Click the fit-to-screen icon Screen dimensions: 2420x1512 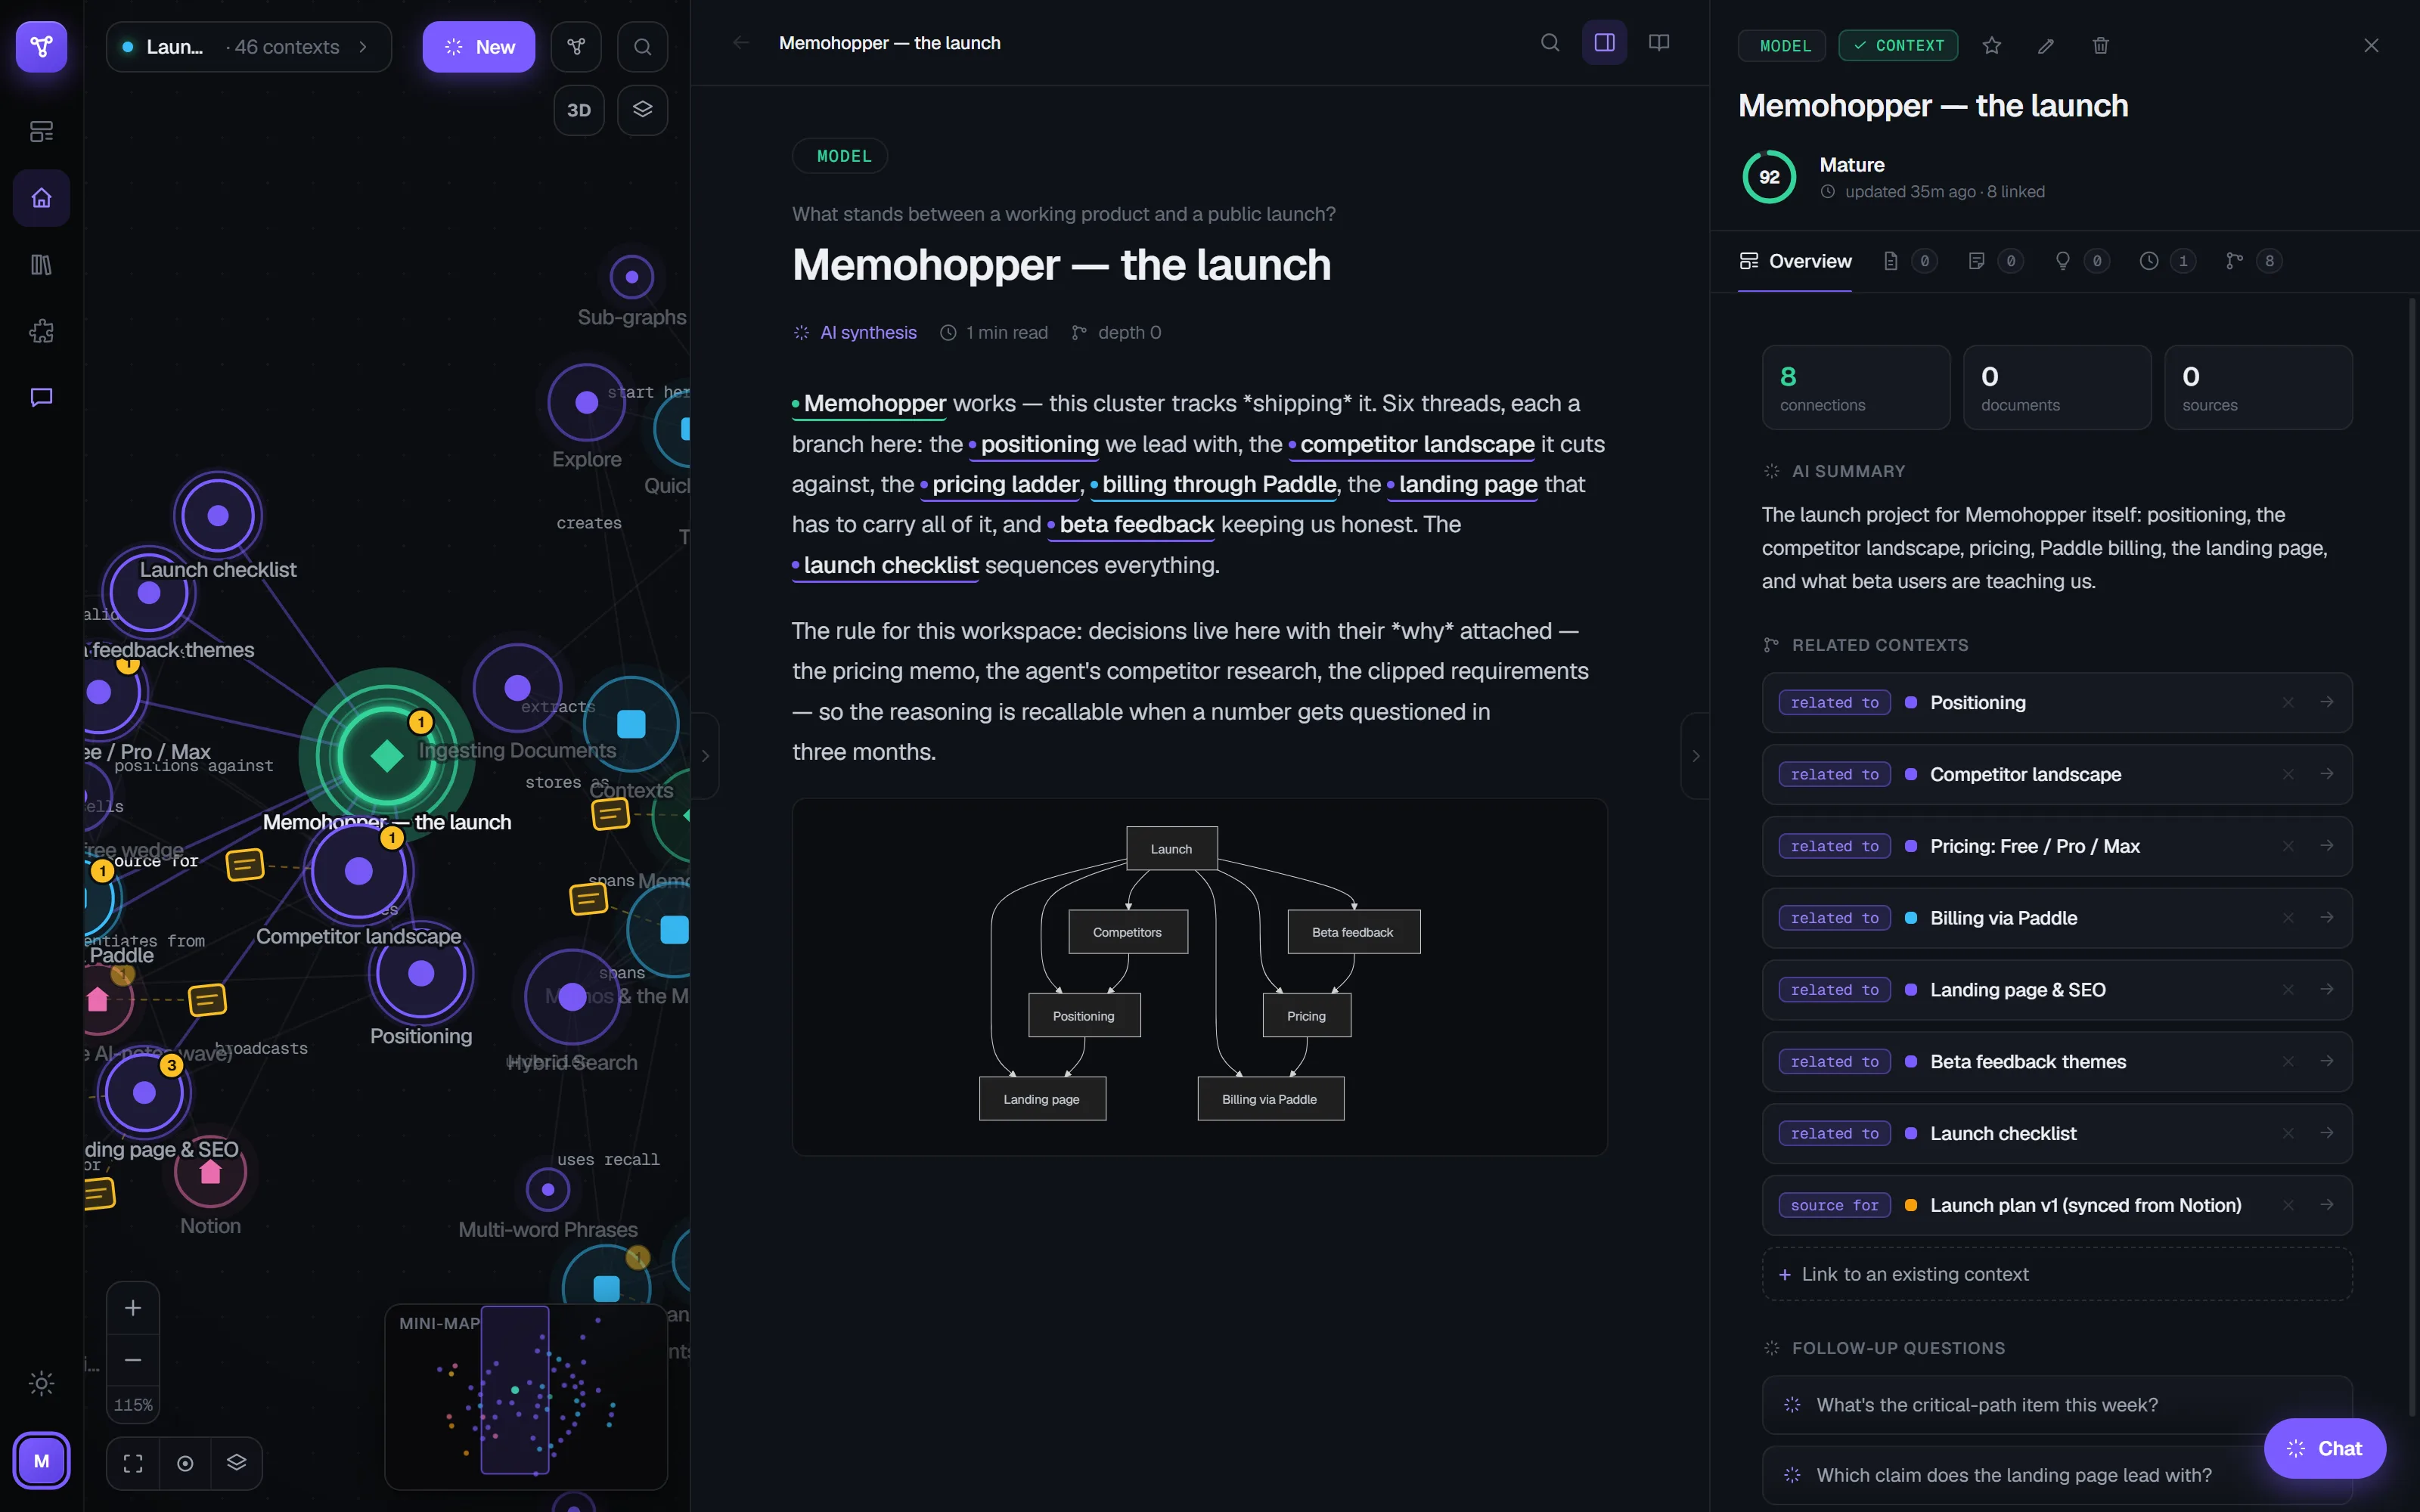[x=133, y=1463]
